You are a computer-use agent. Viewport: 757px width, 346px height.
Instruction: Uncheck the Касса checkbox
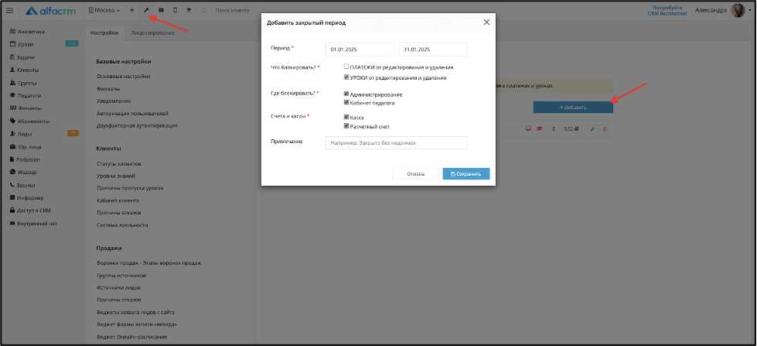[x=346, y=118]
